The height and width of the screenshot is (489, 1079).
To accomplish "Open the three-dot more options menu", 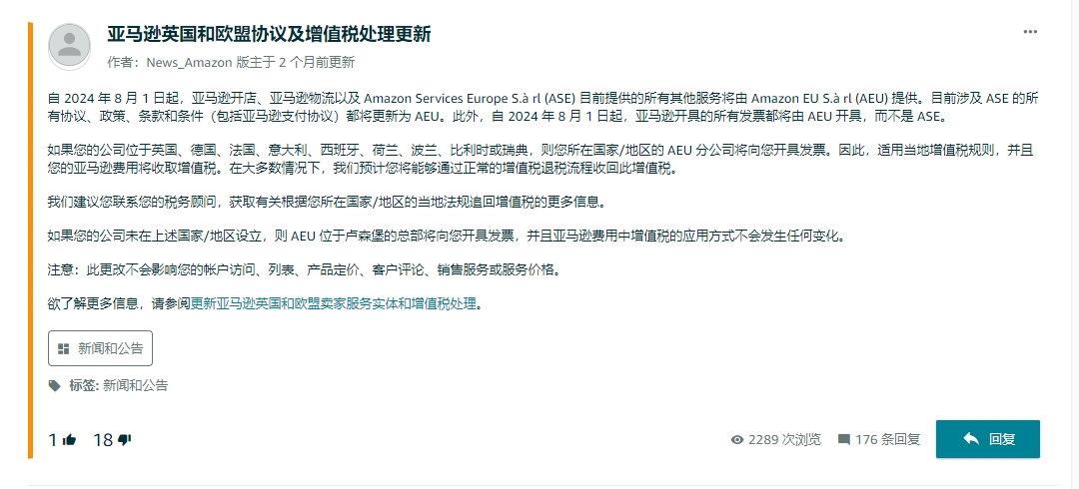I will pyautogui.click(x=1029, y=32).
